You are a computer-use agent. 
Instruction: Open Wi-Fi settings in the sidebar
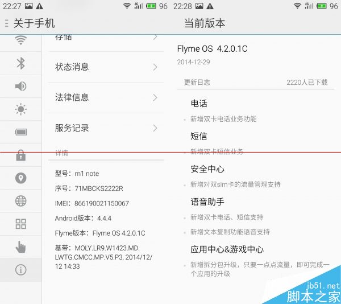pos(20,40)
